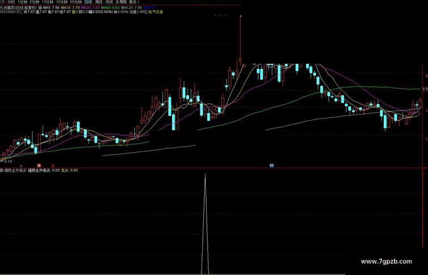Click the 龙头: 0.00 indicator value
The image size is (428, 275).
pyautogui.click(x=69, y=171)
